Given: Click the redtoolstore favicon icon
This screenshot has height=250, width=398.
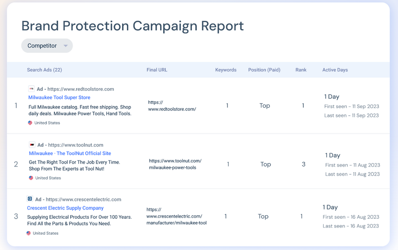Looking at the screenshot, I should point(31,89).
